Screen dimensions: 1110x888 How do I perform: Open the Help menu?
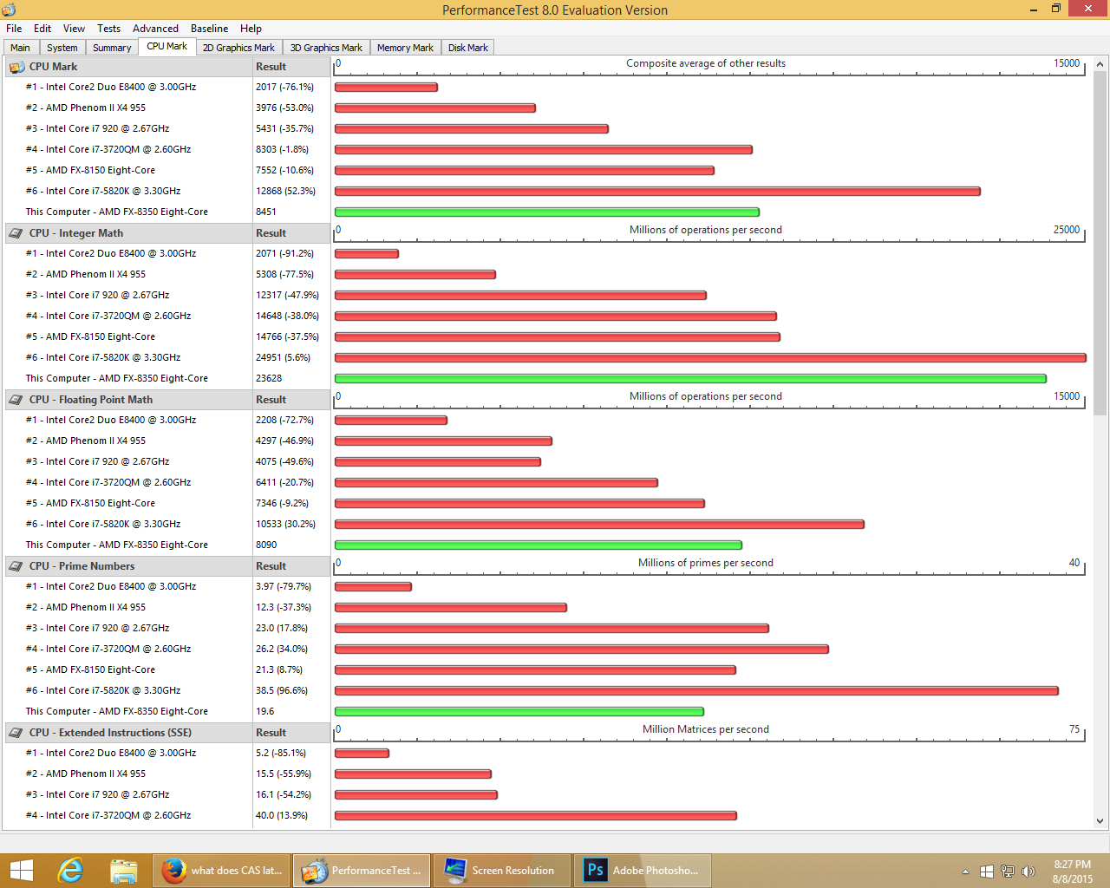pos(251,29)
